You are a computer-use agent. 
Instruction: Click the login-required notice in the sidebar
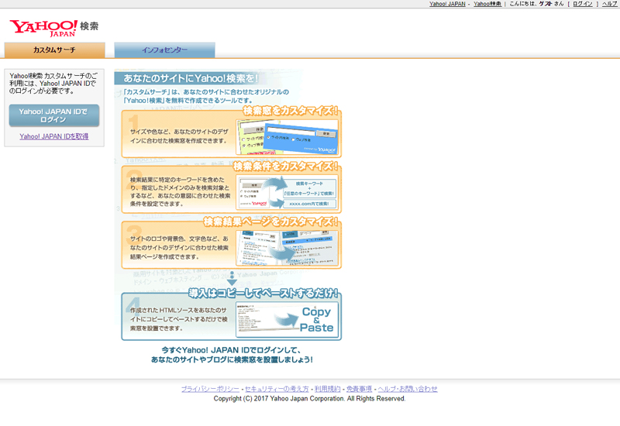point(53,83)
